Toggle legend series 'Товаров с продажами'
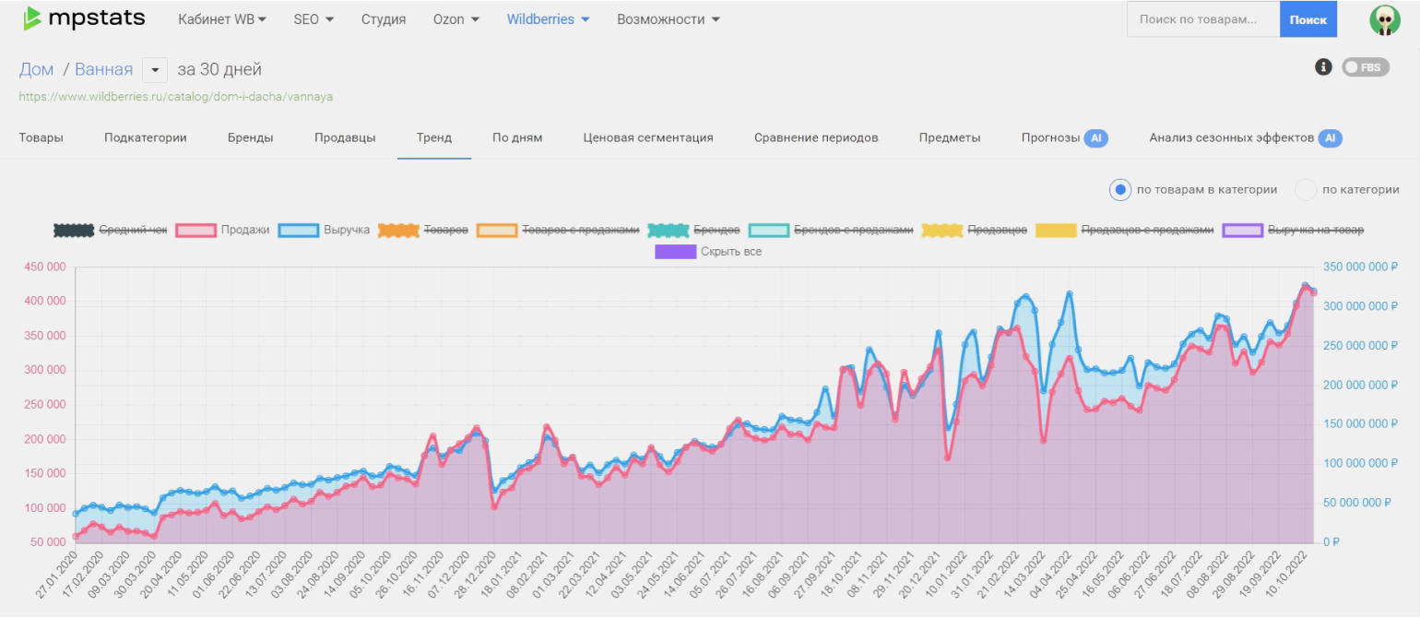 (558, 230)
